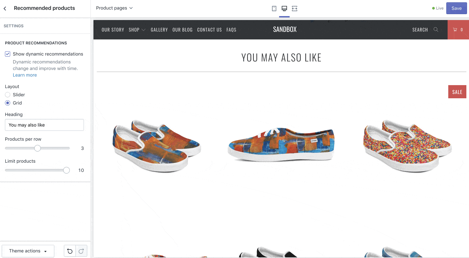Click the search magnifier icon

(x=436, y=30)
